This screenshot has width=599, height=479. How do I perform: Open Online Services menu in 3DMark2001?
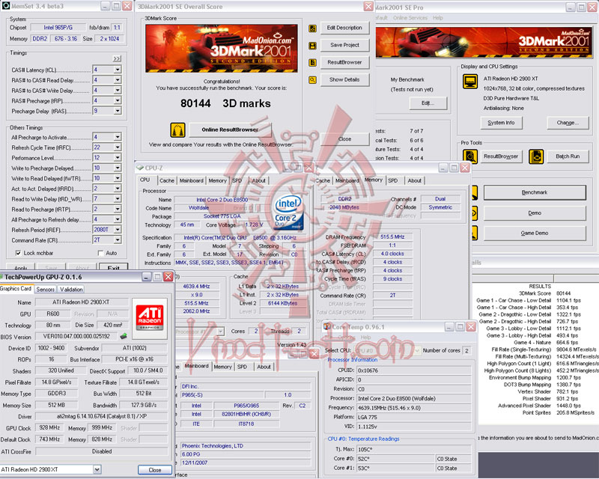(410, 17)
